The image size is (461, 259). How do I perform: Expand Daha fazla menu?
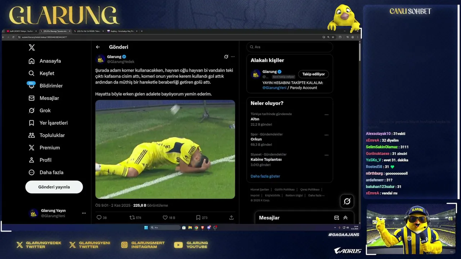pos(46,172)
